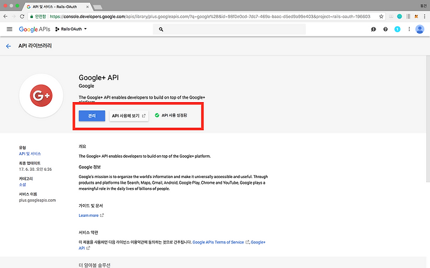This screenshot has width=430, height=268.
Task: Go back with the API library arrow
Action: tap(8, 46)
